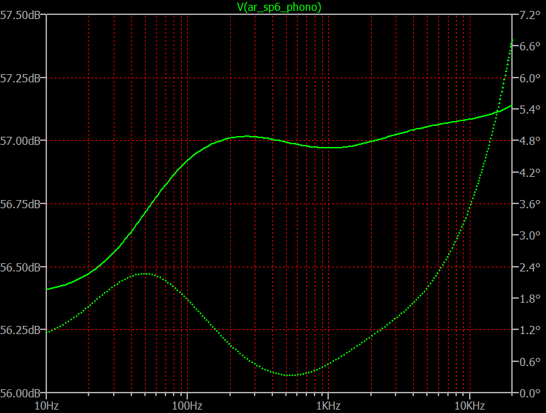
Task: Click the 1.8° phase axis label
Action: [x=530, y=299]
